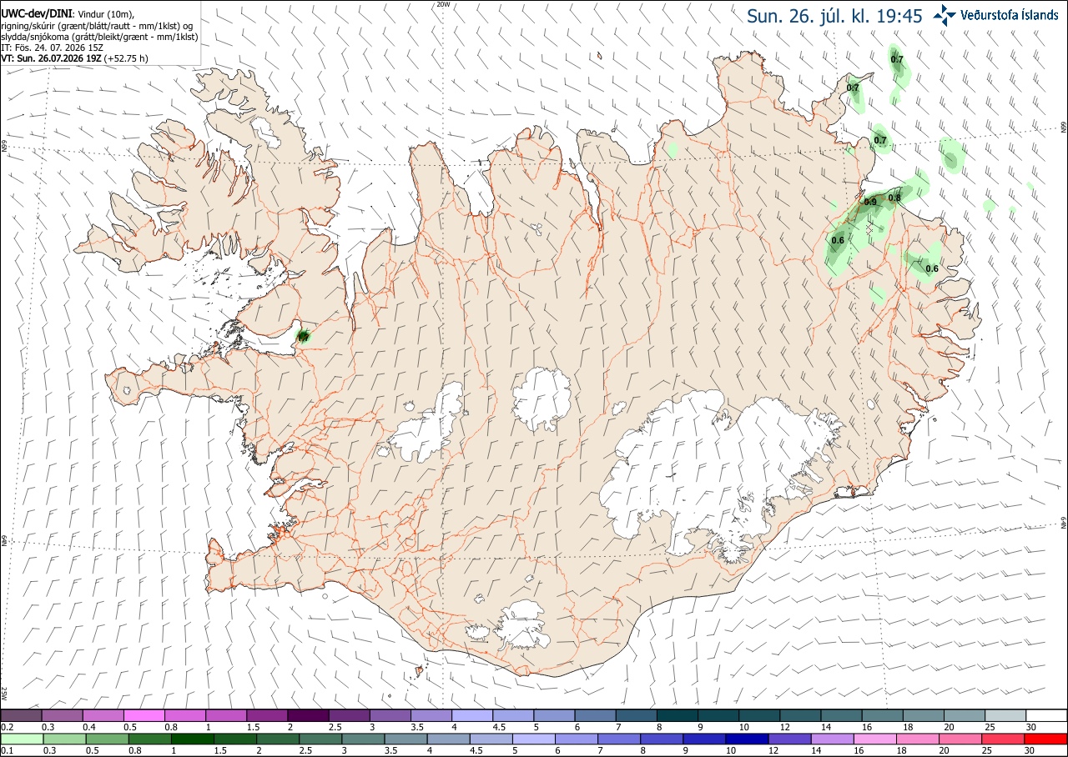Choose the lavender 4 swatch in the top legend row
This screenshot has width=1068, height=757.
tap(472, 715)
